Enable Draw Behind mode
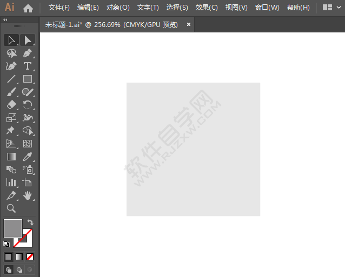345x277 pixels. pos(19,269)
